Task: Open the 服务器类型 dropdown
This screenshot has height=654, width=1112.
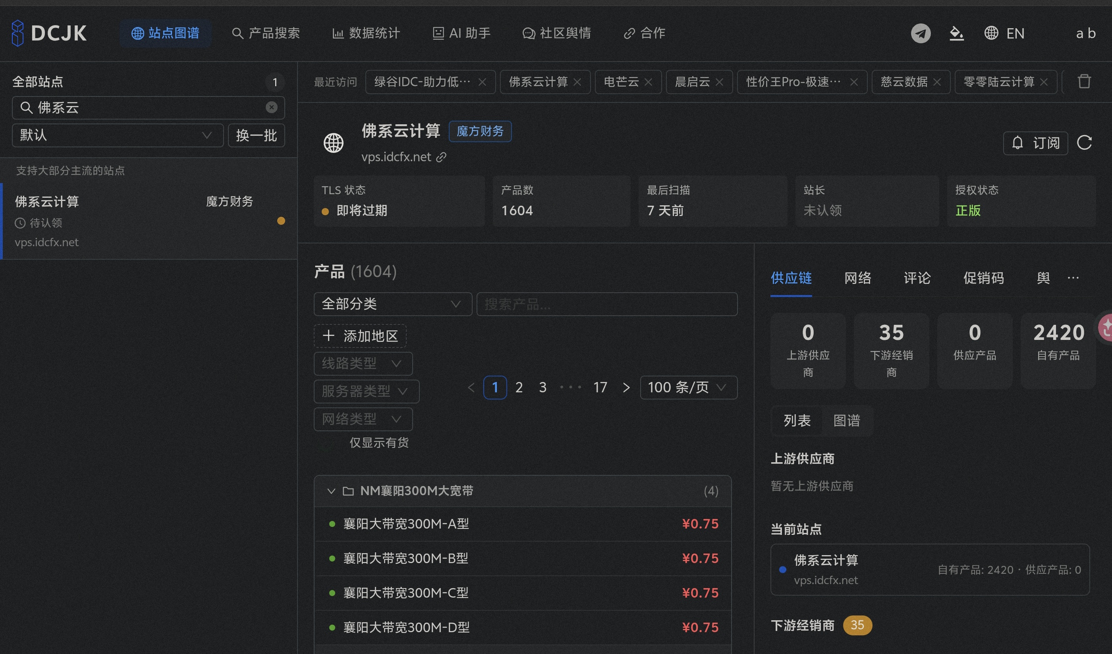Action: point(366,392)
